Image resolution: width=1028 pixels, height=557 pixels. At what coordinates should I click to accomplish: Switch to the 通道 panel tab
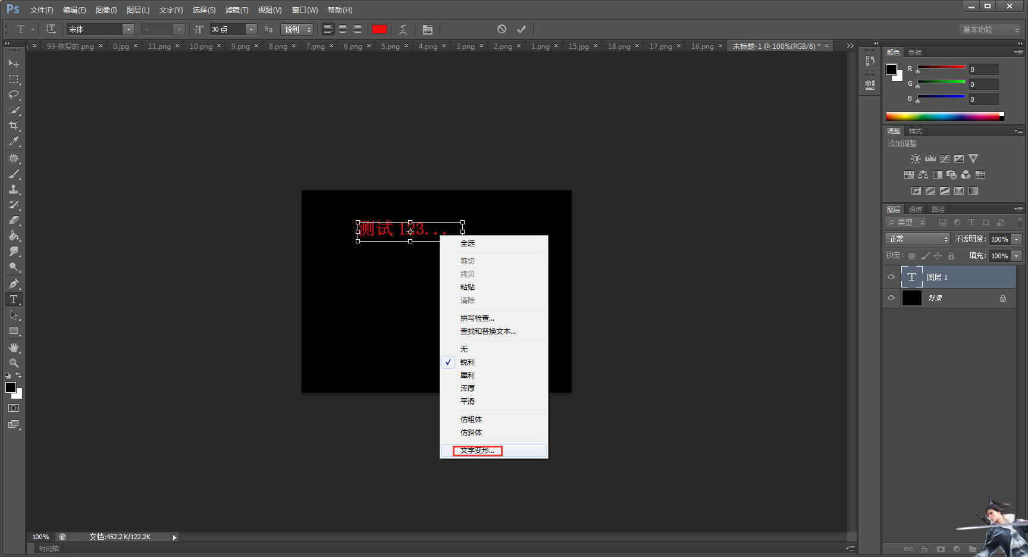coord(915,209)
